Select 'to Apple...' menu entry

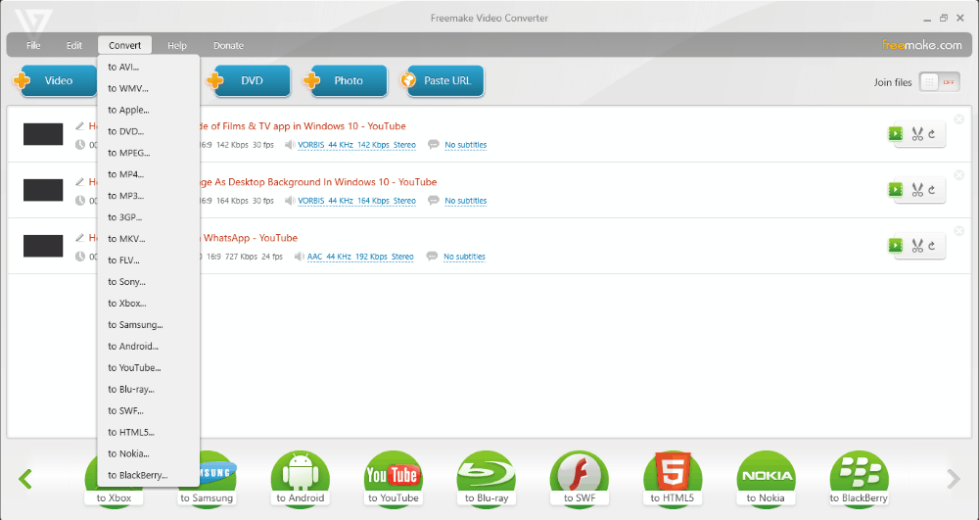[x=149, y=110]
